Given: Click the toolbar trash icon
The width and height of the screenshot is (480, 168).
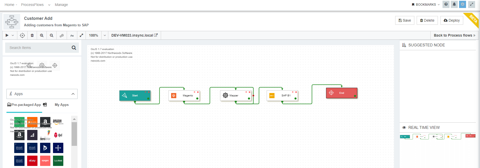Looking at the screenshot, I should coord(32,35).
